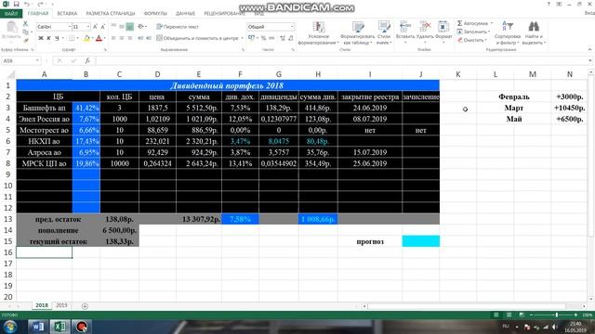Click the increase decimal icon

pyautogui.click(x=283, y=38)
